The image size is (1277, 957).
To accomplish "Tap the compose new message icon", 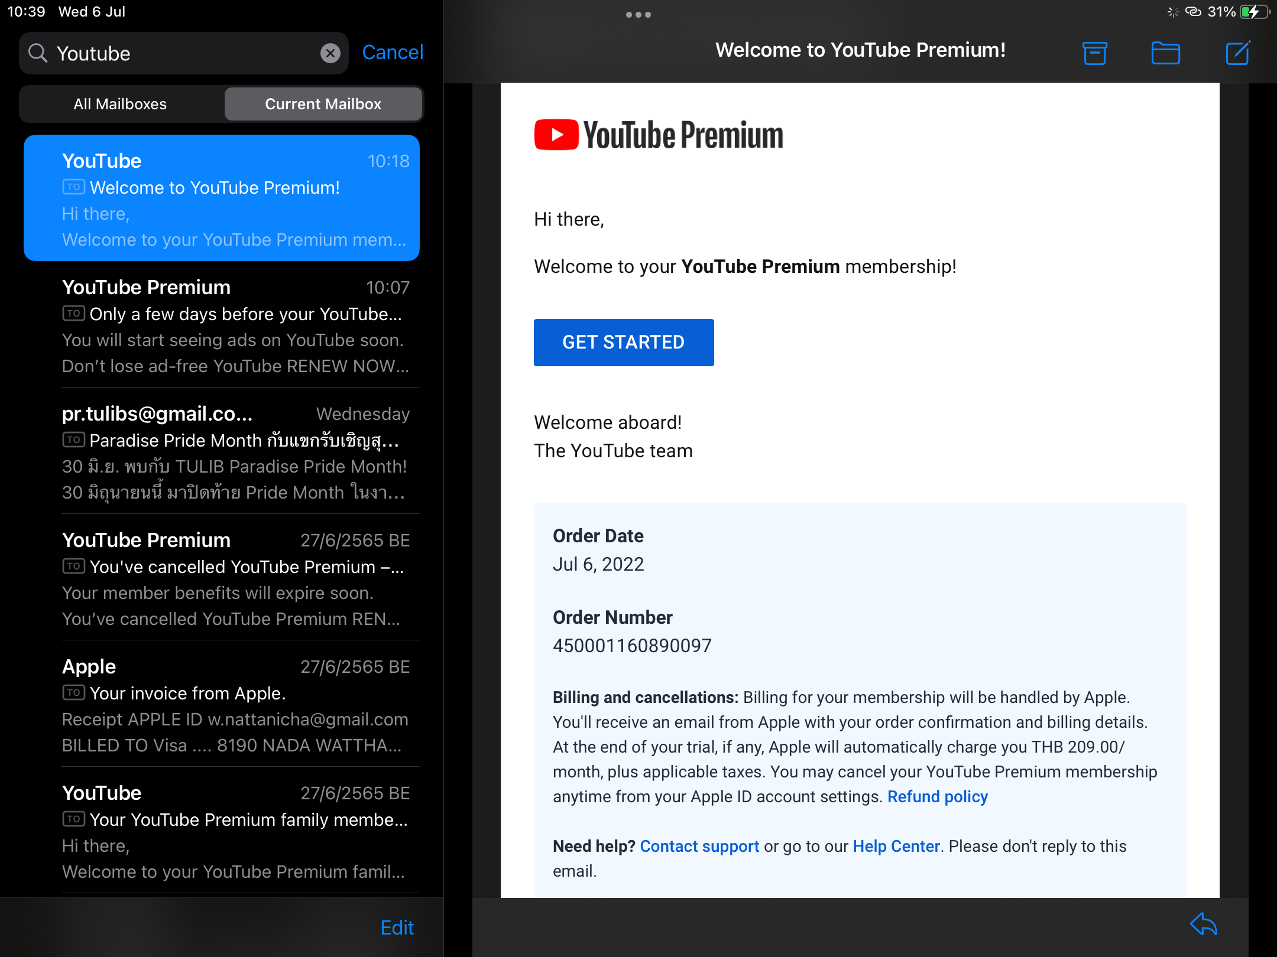I will [1237, 53].
